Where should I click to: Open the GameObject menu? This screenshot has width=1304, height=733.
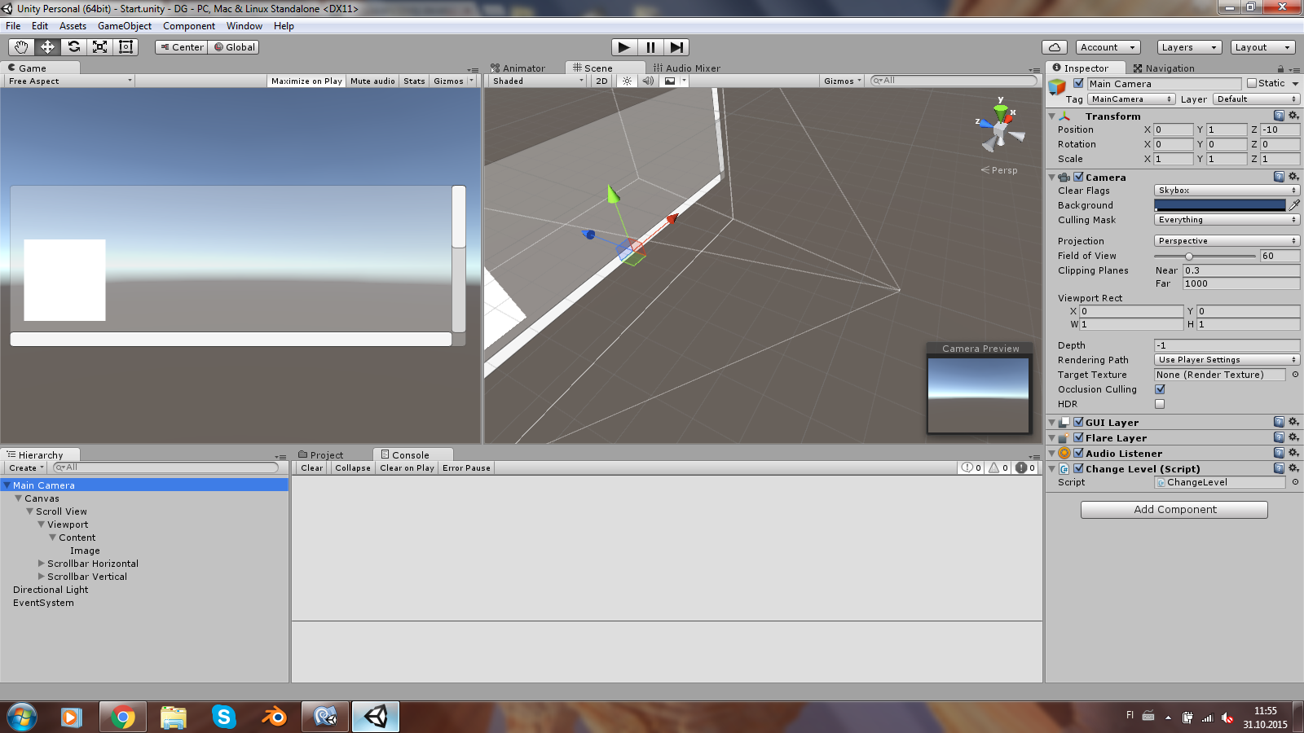(x=124, y=26)
